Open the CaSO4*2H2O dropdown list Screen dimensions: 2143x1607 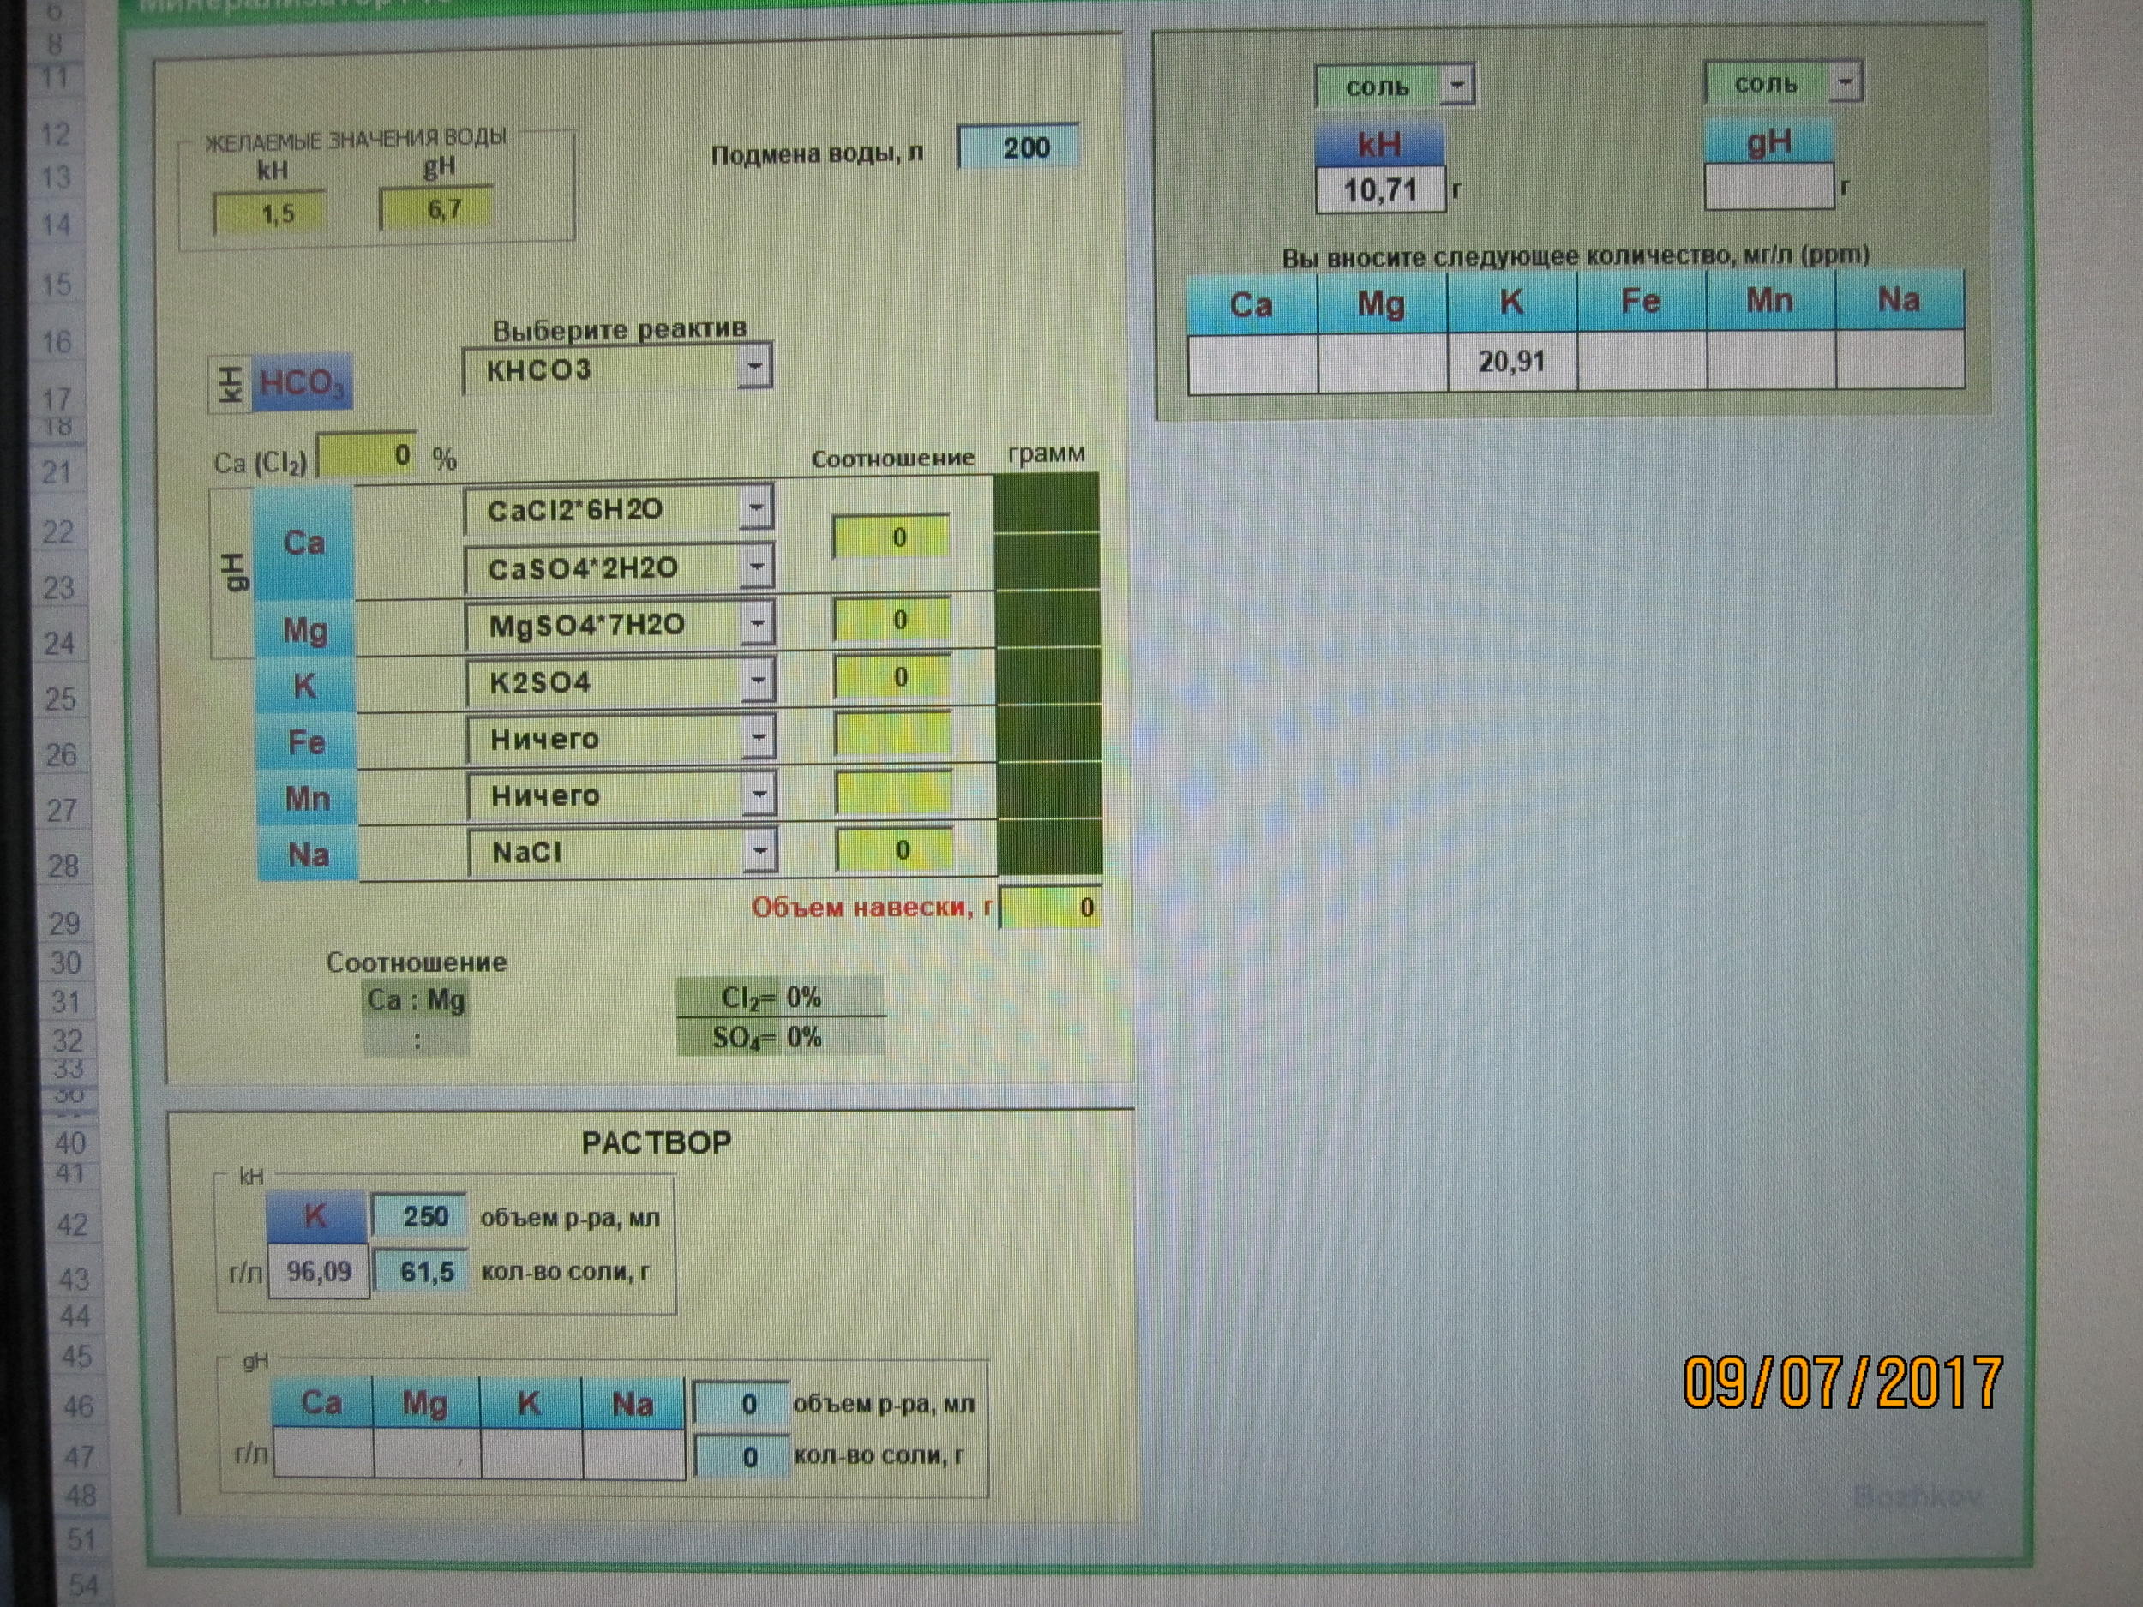coord(756,567)
